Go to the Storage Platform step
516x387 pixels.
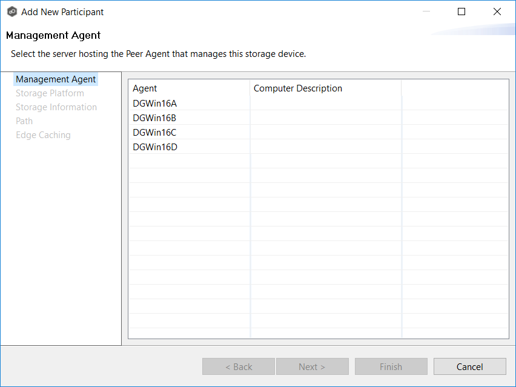pyautogui.click(x=50, y=93)
